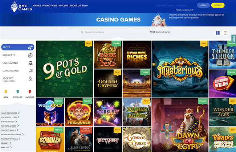Screen dimensions: 236x152
Task: Click the Ahti Games logo
Action: click(21, 7)
